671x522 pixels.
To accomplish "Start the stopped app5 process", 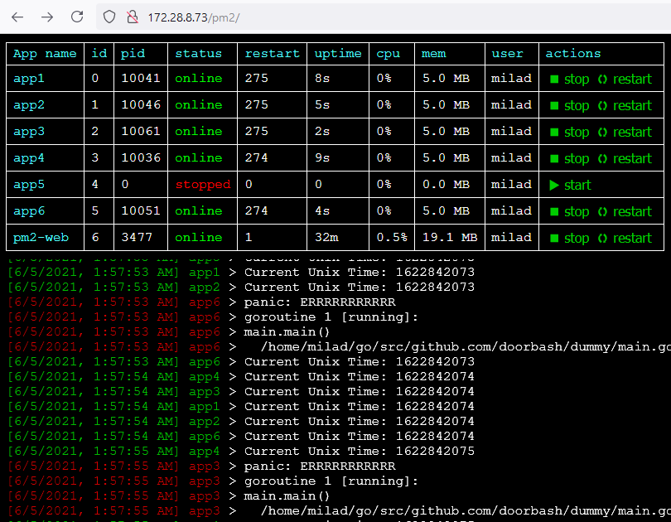I will coord(570,186).
